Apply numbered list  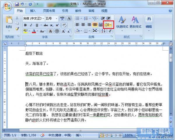pyautogui.click(x=86, y=18)
